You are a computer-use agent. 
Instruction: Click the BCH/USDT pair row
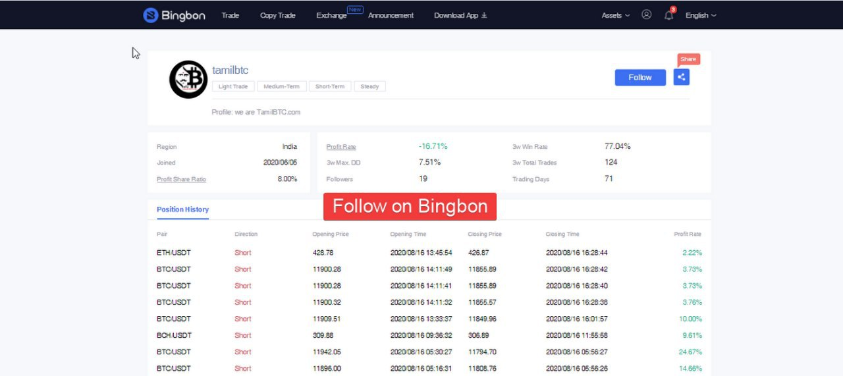click(429, 335)
